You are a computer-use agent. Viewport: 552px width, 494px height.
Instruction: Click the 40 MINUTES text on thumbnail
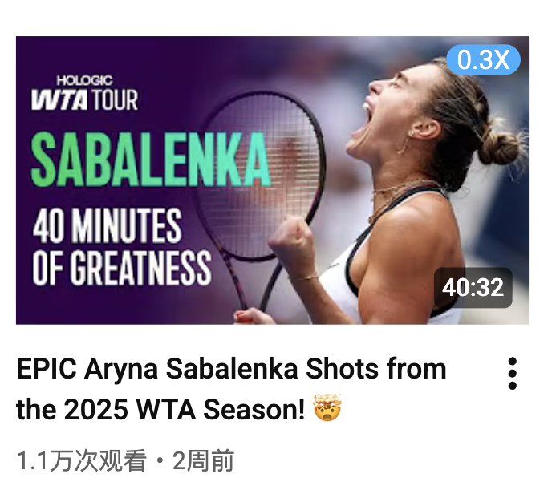click(x=108, y=226)
